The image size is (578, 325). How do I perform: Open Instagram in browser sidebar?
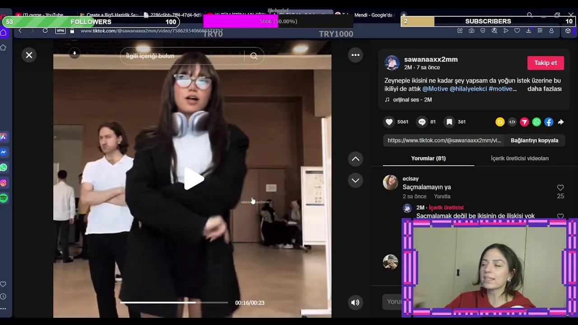tap(4, 183)
